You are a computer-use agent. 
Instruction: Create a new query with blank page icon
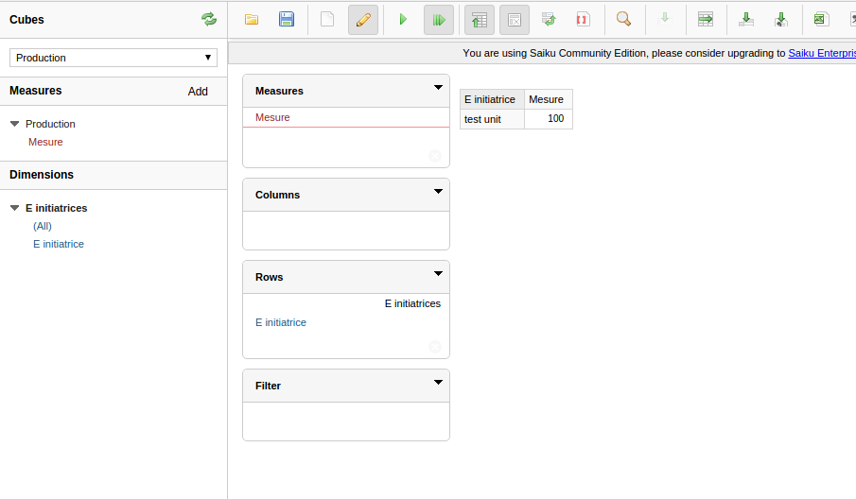[x=327, y=20]
